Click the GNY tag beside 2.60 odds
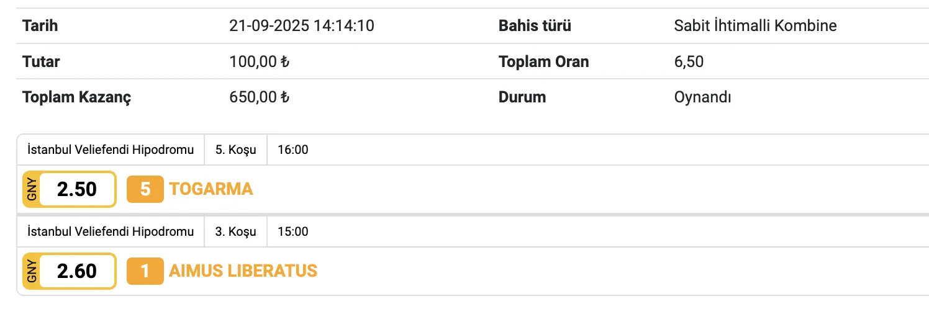 tap(32, 271)
